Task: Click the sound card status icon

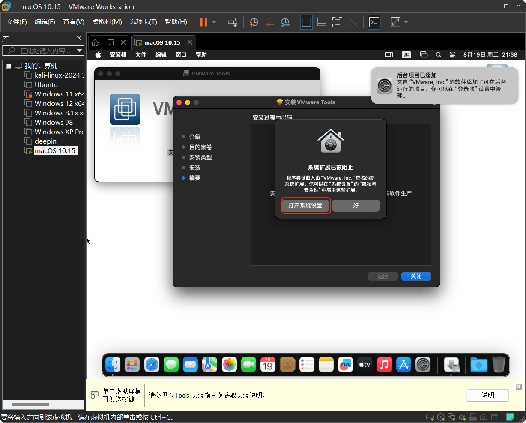Action: pos(462,417)
